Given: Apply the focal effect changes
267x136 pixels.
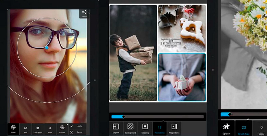Looking at the screenshot, I should pyautogui.click(x=77, y=126).
